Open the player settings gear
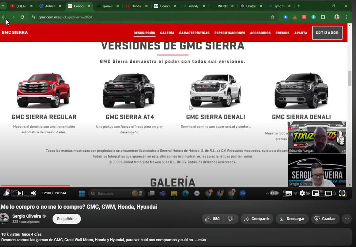This screenshot has height=247, width=356. click(302, 193)
